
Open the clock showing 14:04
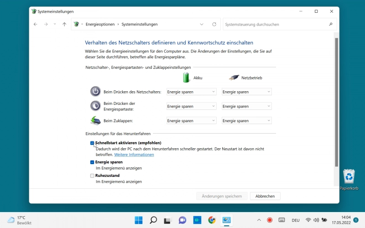(x=341, y=220)
